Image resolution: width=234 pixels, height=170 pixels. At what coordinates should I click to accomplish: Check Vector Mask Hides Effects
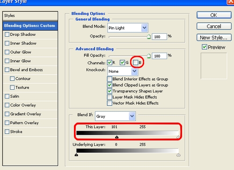(110, 103)
